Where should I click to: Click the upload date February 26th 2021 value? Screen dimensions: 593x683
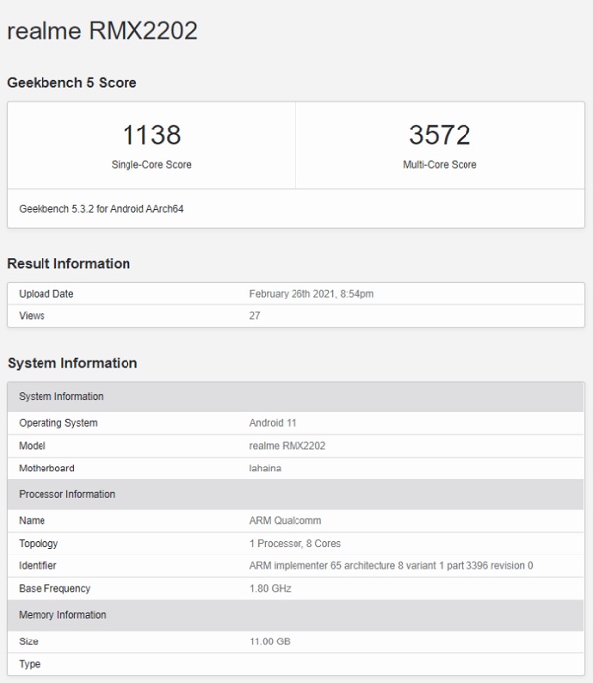pyautogui.click(x=310, y=294)
